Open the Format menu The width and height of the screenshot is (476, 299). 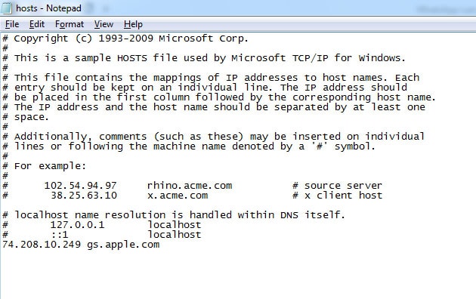[70, 24]
